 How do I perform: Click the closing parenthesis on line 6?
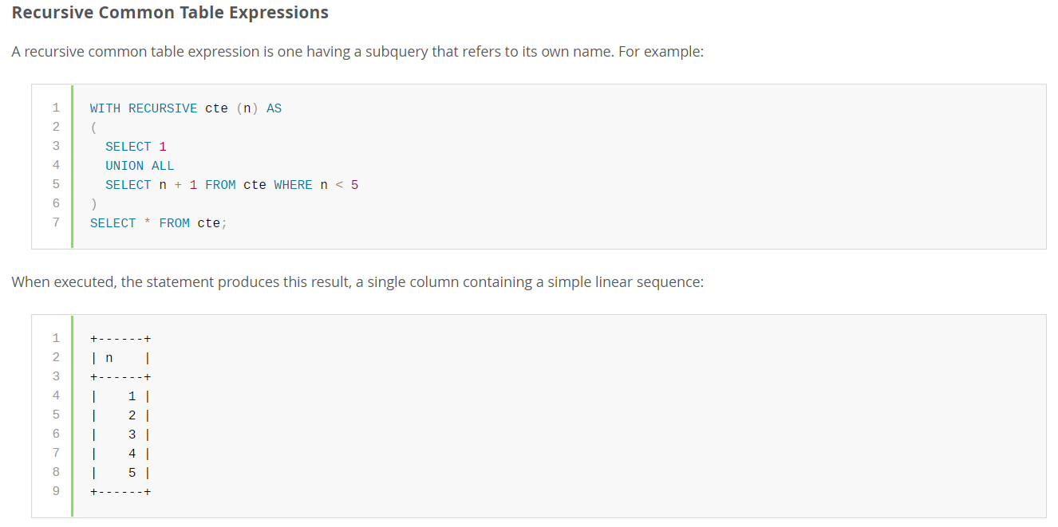(93, 204)
